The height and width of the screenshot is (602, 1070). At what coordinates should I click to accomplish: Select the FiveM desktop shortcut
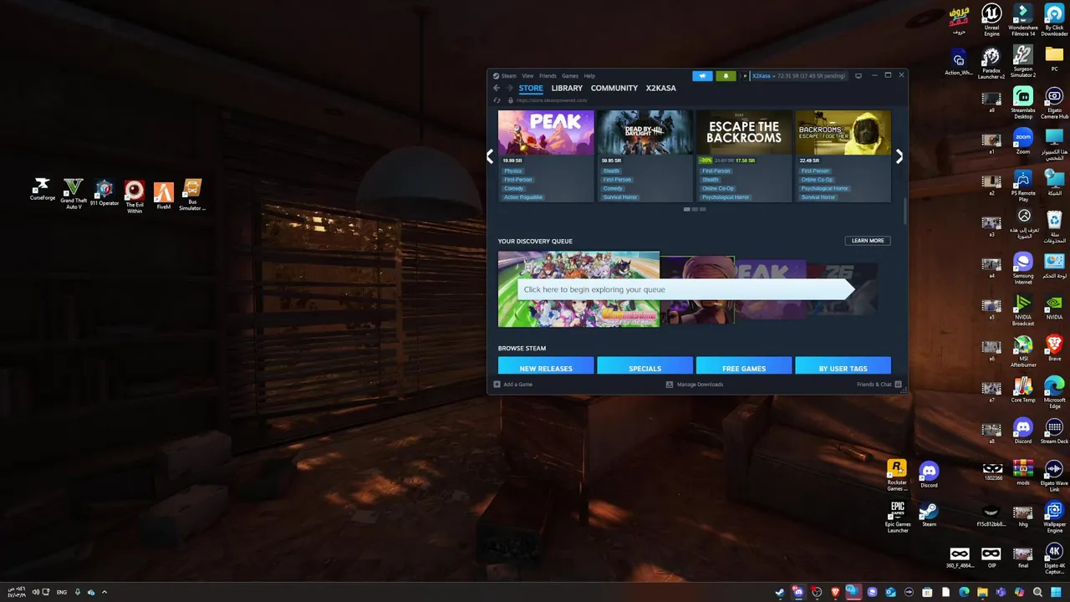coord(164,196)
